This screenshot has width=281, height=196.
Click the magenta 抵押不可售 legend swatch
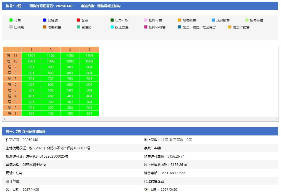point(146,27)
